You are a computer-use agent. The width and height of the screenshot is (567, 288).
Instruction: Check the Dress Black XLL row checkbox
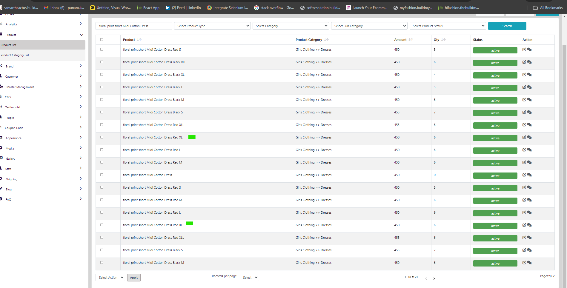102,62
